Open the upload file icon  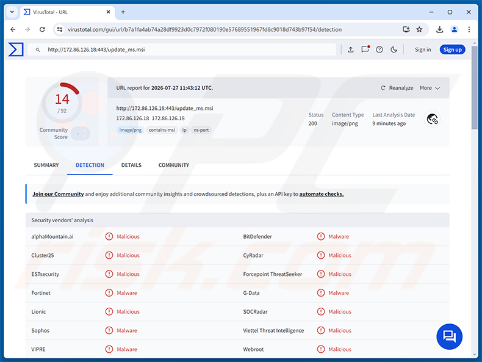350,49
